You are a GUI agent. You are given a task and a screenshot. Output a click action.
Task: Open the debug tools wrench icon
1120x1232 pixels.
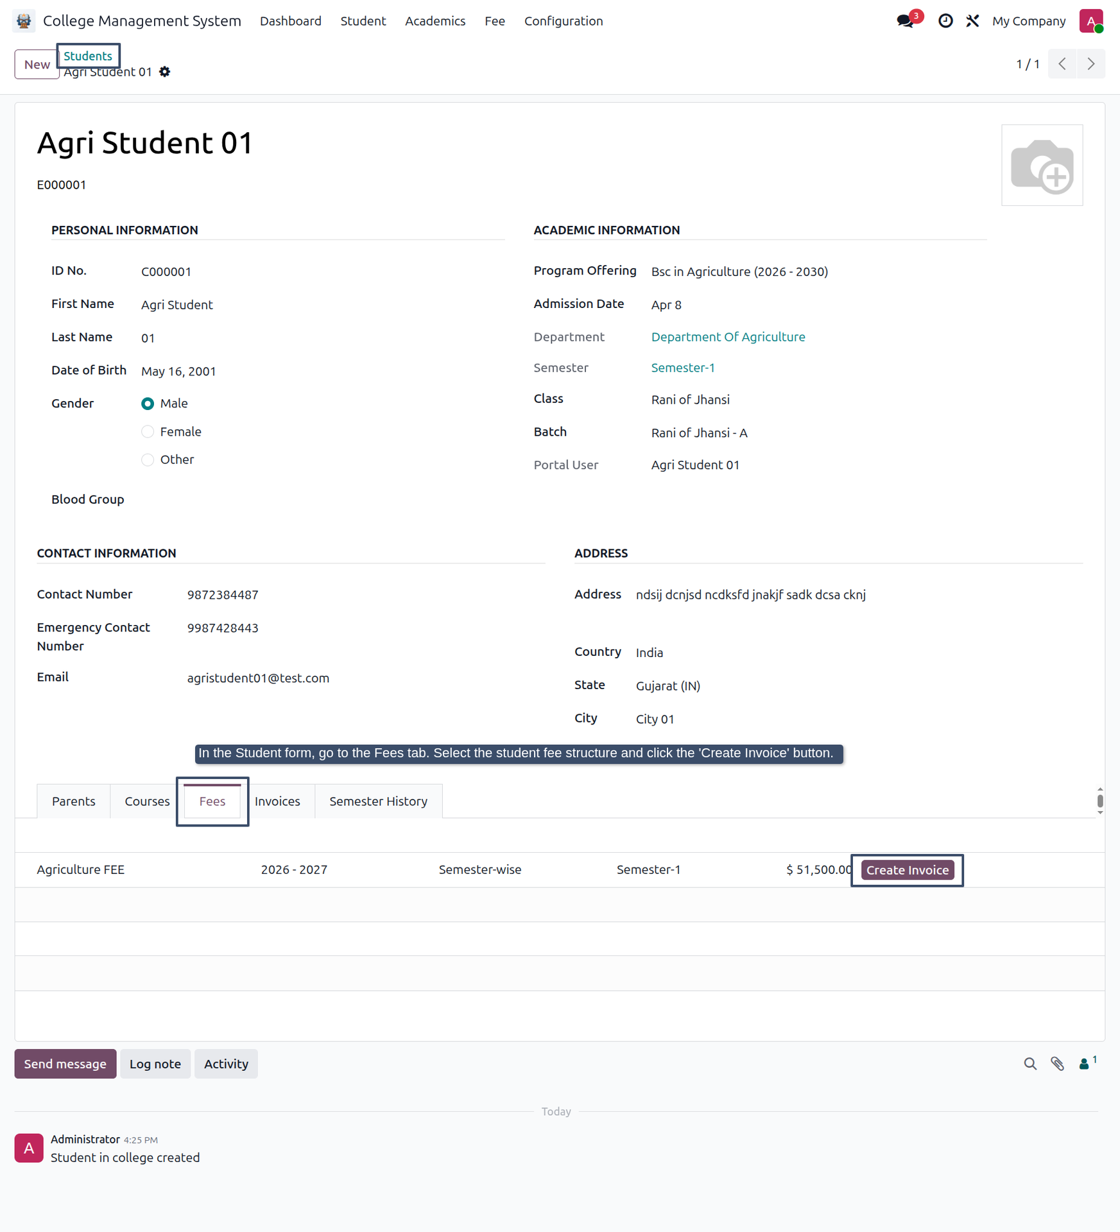click(x=972, y=21)
